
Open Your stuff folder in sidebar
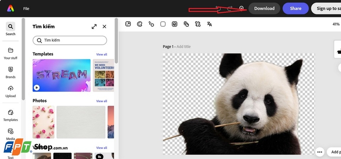click(x=10, y=54)
